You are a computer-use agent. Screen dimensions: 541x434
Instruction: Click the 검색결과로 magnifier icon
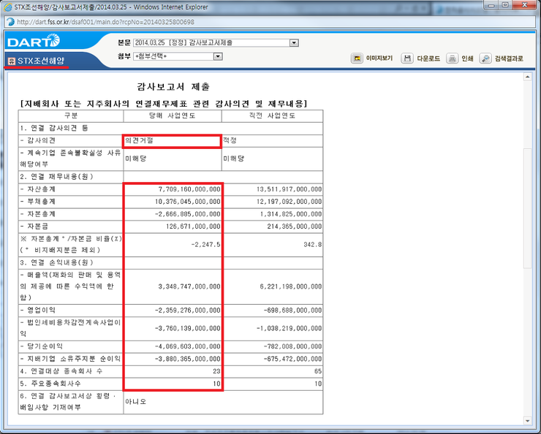click(x=485, y=58)
